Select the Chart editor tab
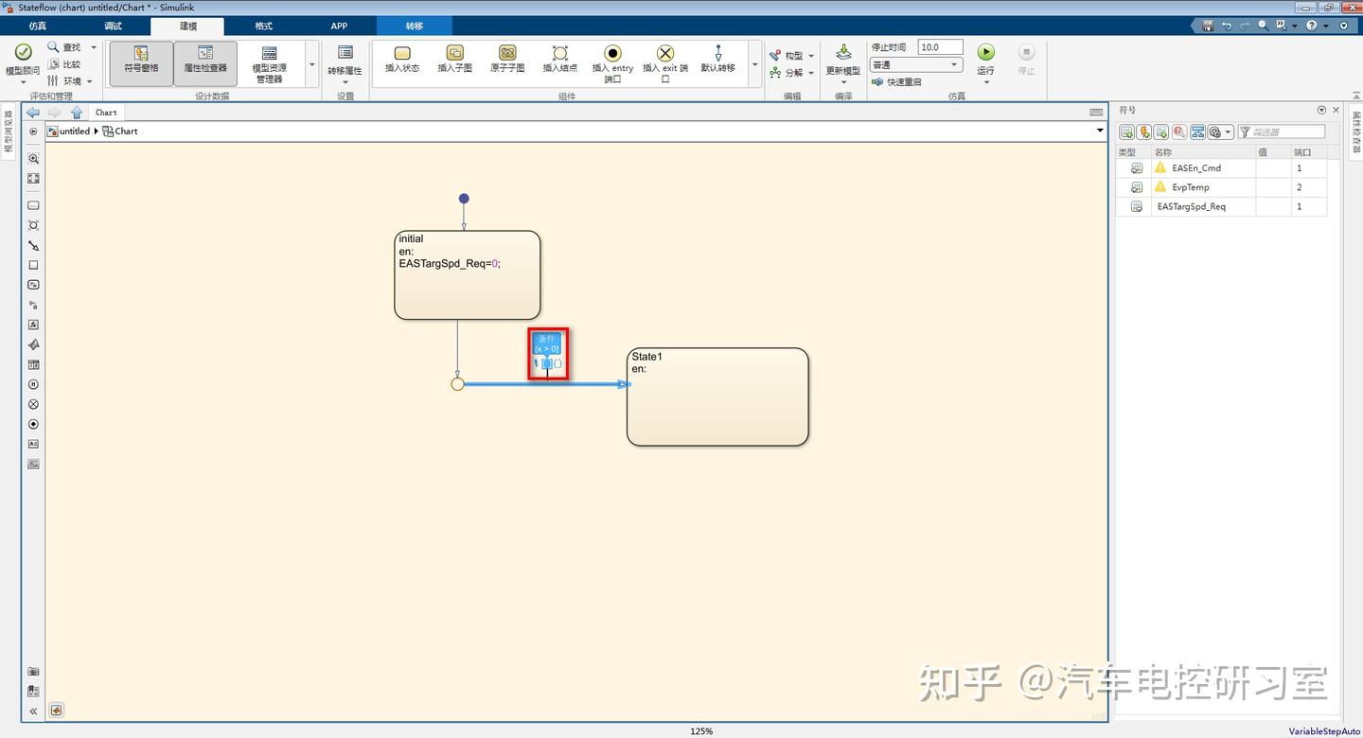 tap(106, 113)
